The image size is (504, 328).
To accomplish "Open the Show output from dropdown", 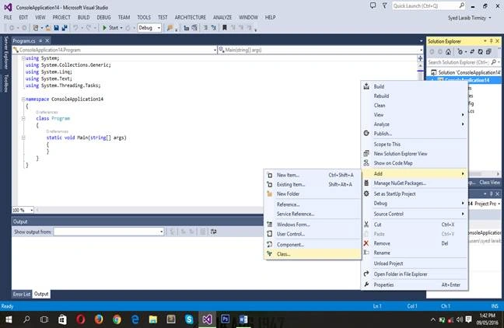I will pos(109,232).
